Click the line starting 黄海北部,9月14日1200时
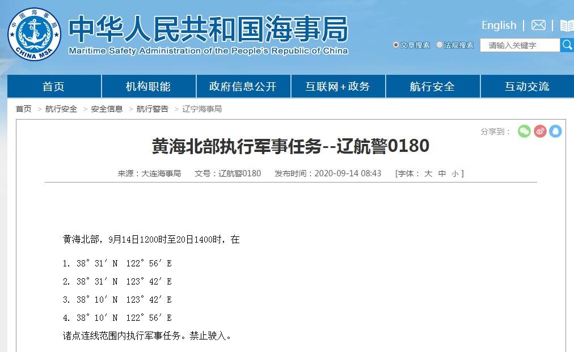 click(151, 239)
